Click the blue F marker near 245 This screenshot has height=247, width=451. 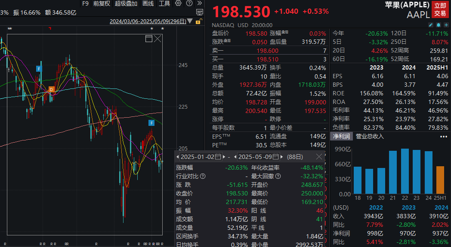coord(39,69)
